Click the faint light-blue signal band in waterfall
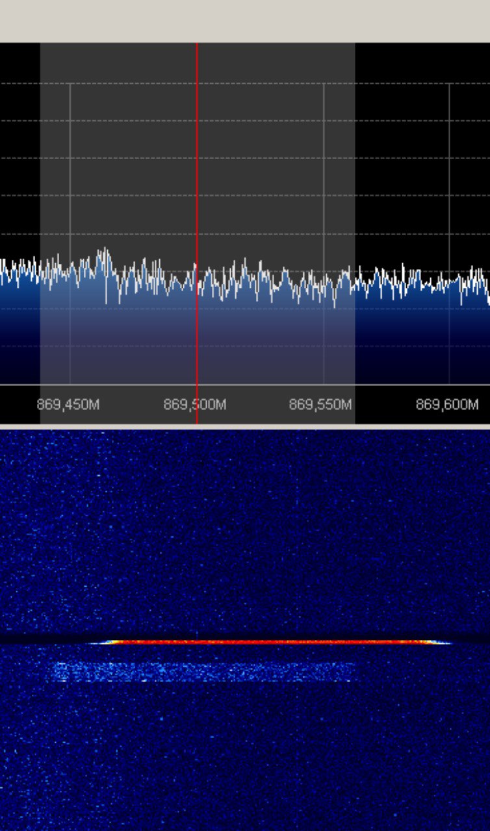Screen dimensions: 490x831 pos(201,672)
